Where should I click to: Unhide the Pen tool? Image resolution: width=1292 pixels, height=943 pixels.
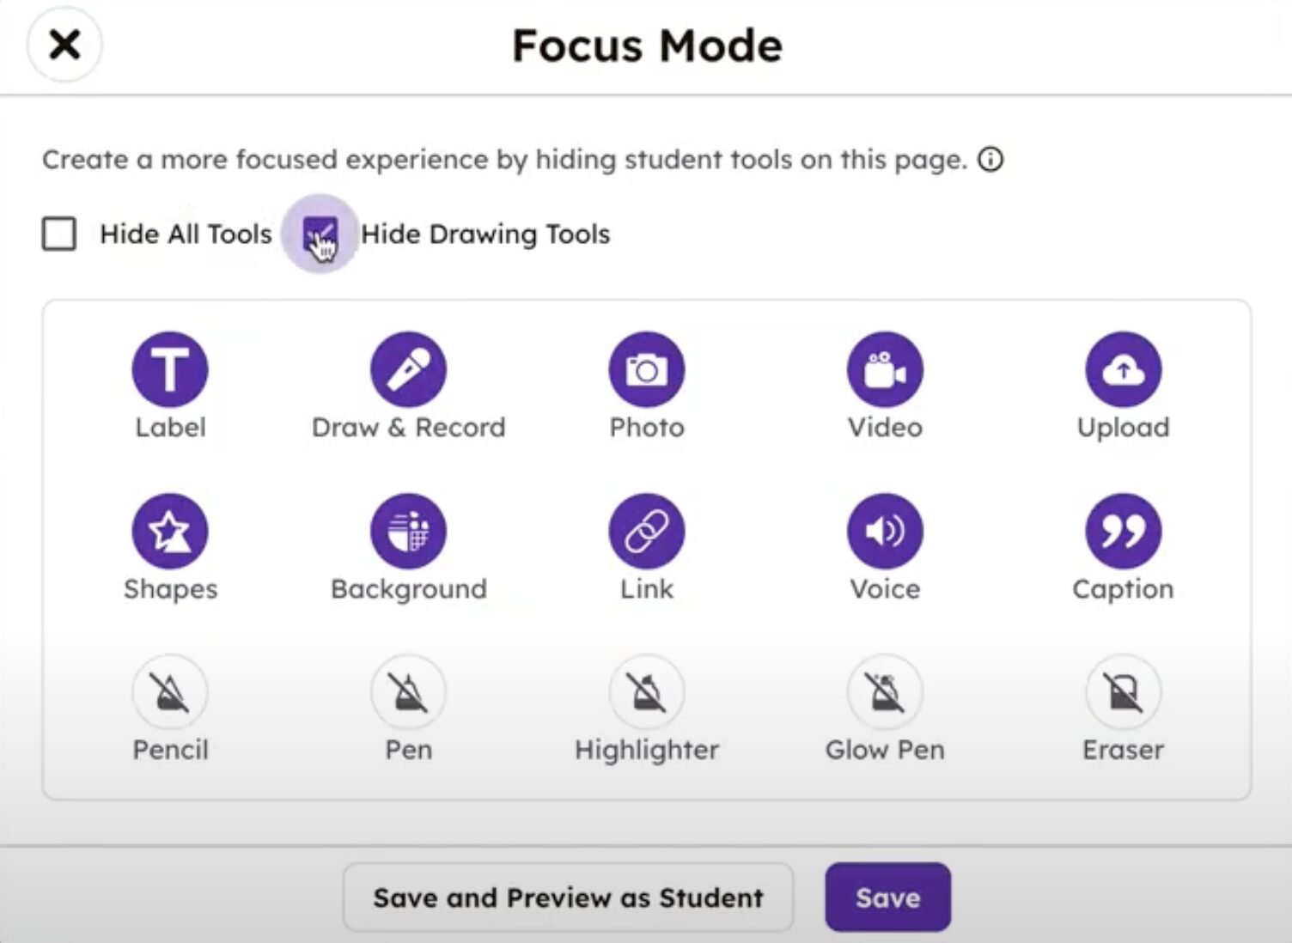tap(408, 691)
